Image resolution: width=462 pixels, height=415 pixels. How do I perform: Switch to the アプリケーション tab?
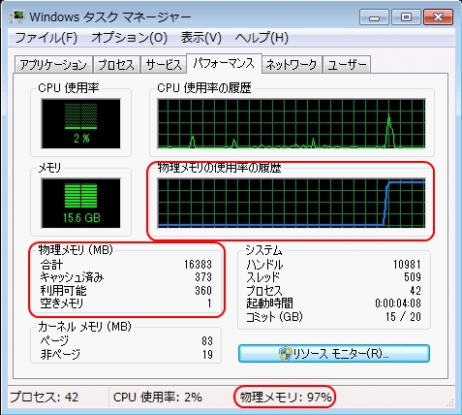click(53, 65)
